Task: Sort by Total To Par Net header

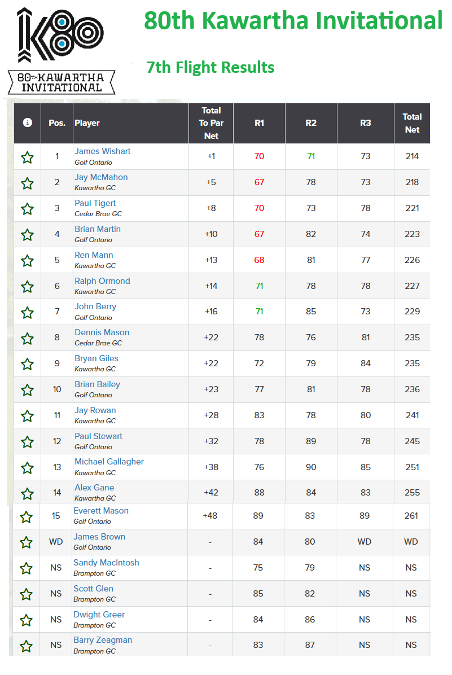Action: (211, 123)
